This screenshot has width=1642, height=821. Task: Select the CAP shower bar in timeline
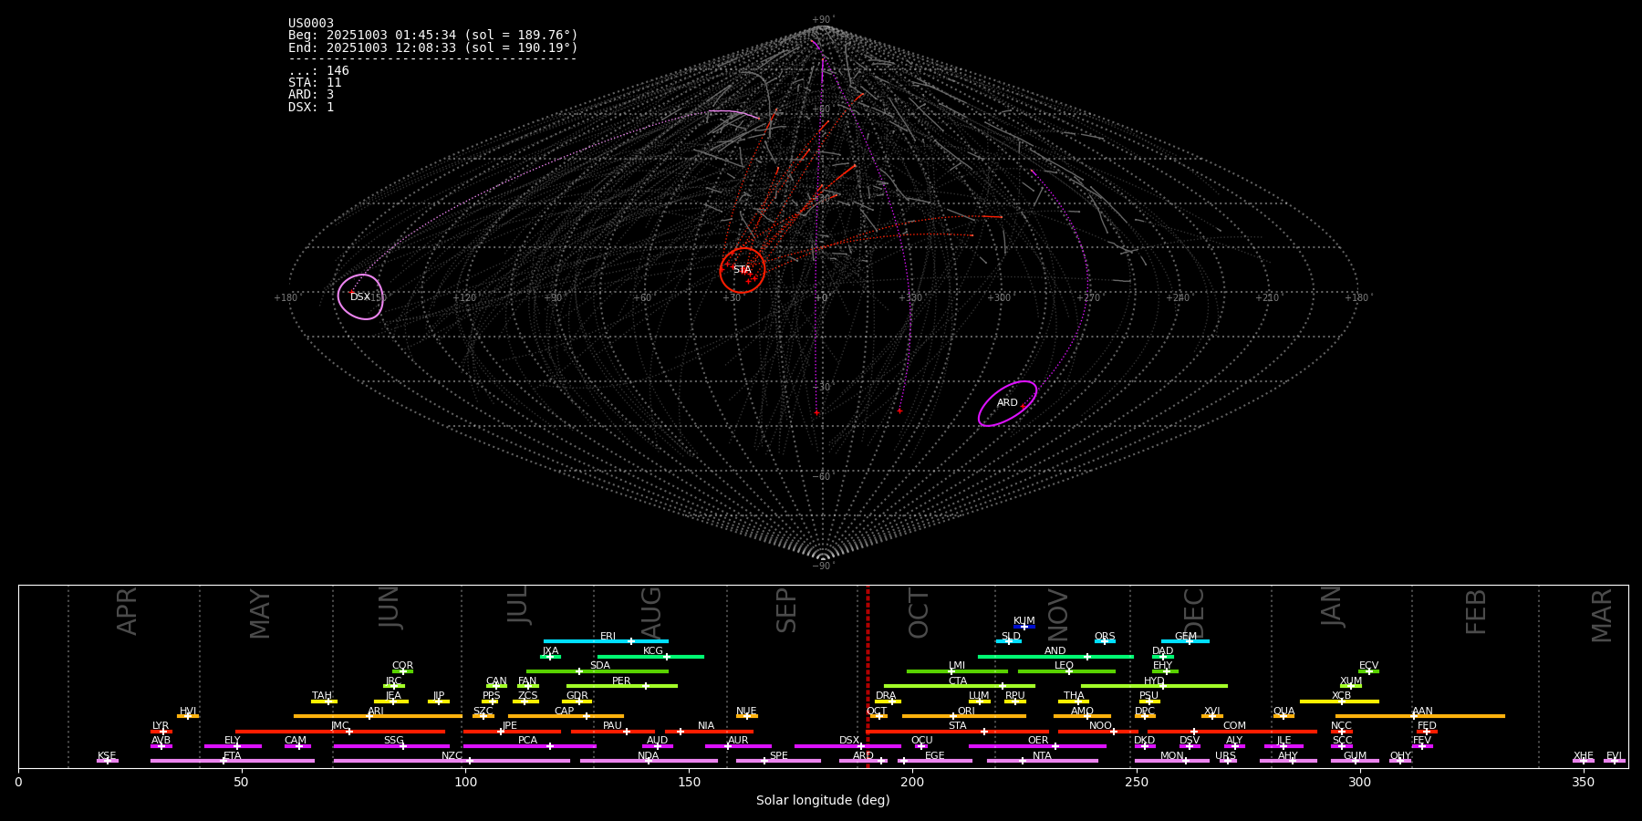pyautogui.click(x=566, y=716)
